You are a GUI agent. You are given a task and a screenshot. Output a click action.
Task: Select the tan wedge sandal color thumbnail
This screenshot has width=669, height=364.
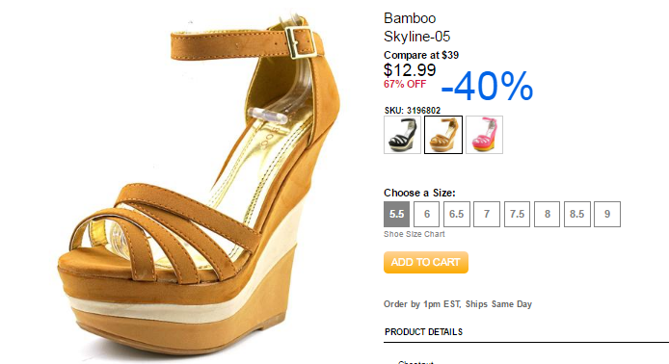tap(443, 135)
